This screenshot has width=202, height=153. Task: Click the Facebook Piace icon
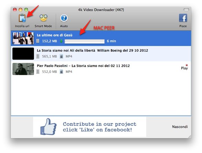click(183, 18)
